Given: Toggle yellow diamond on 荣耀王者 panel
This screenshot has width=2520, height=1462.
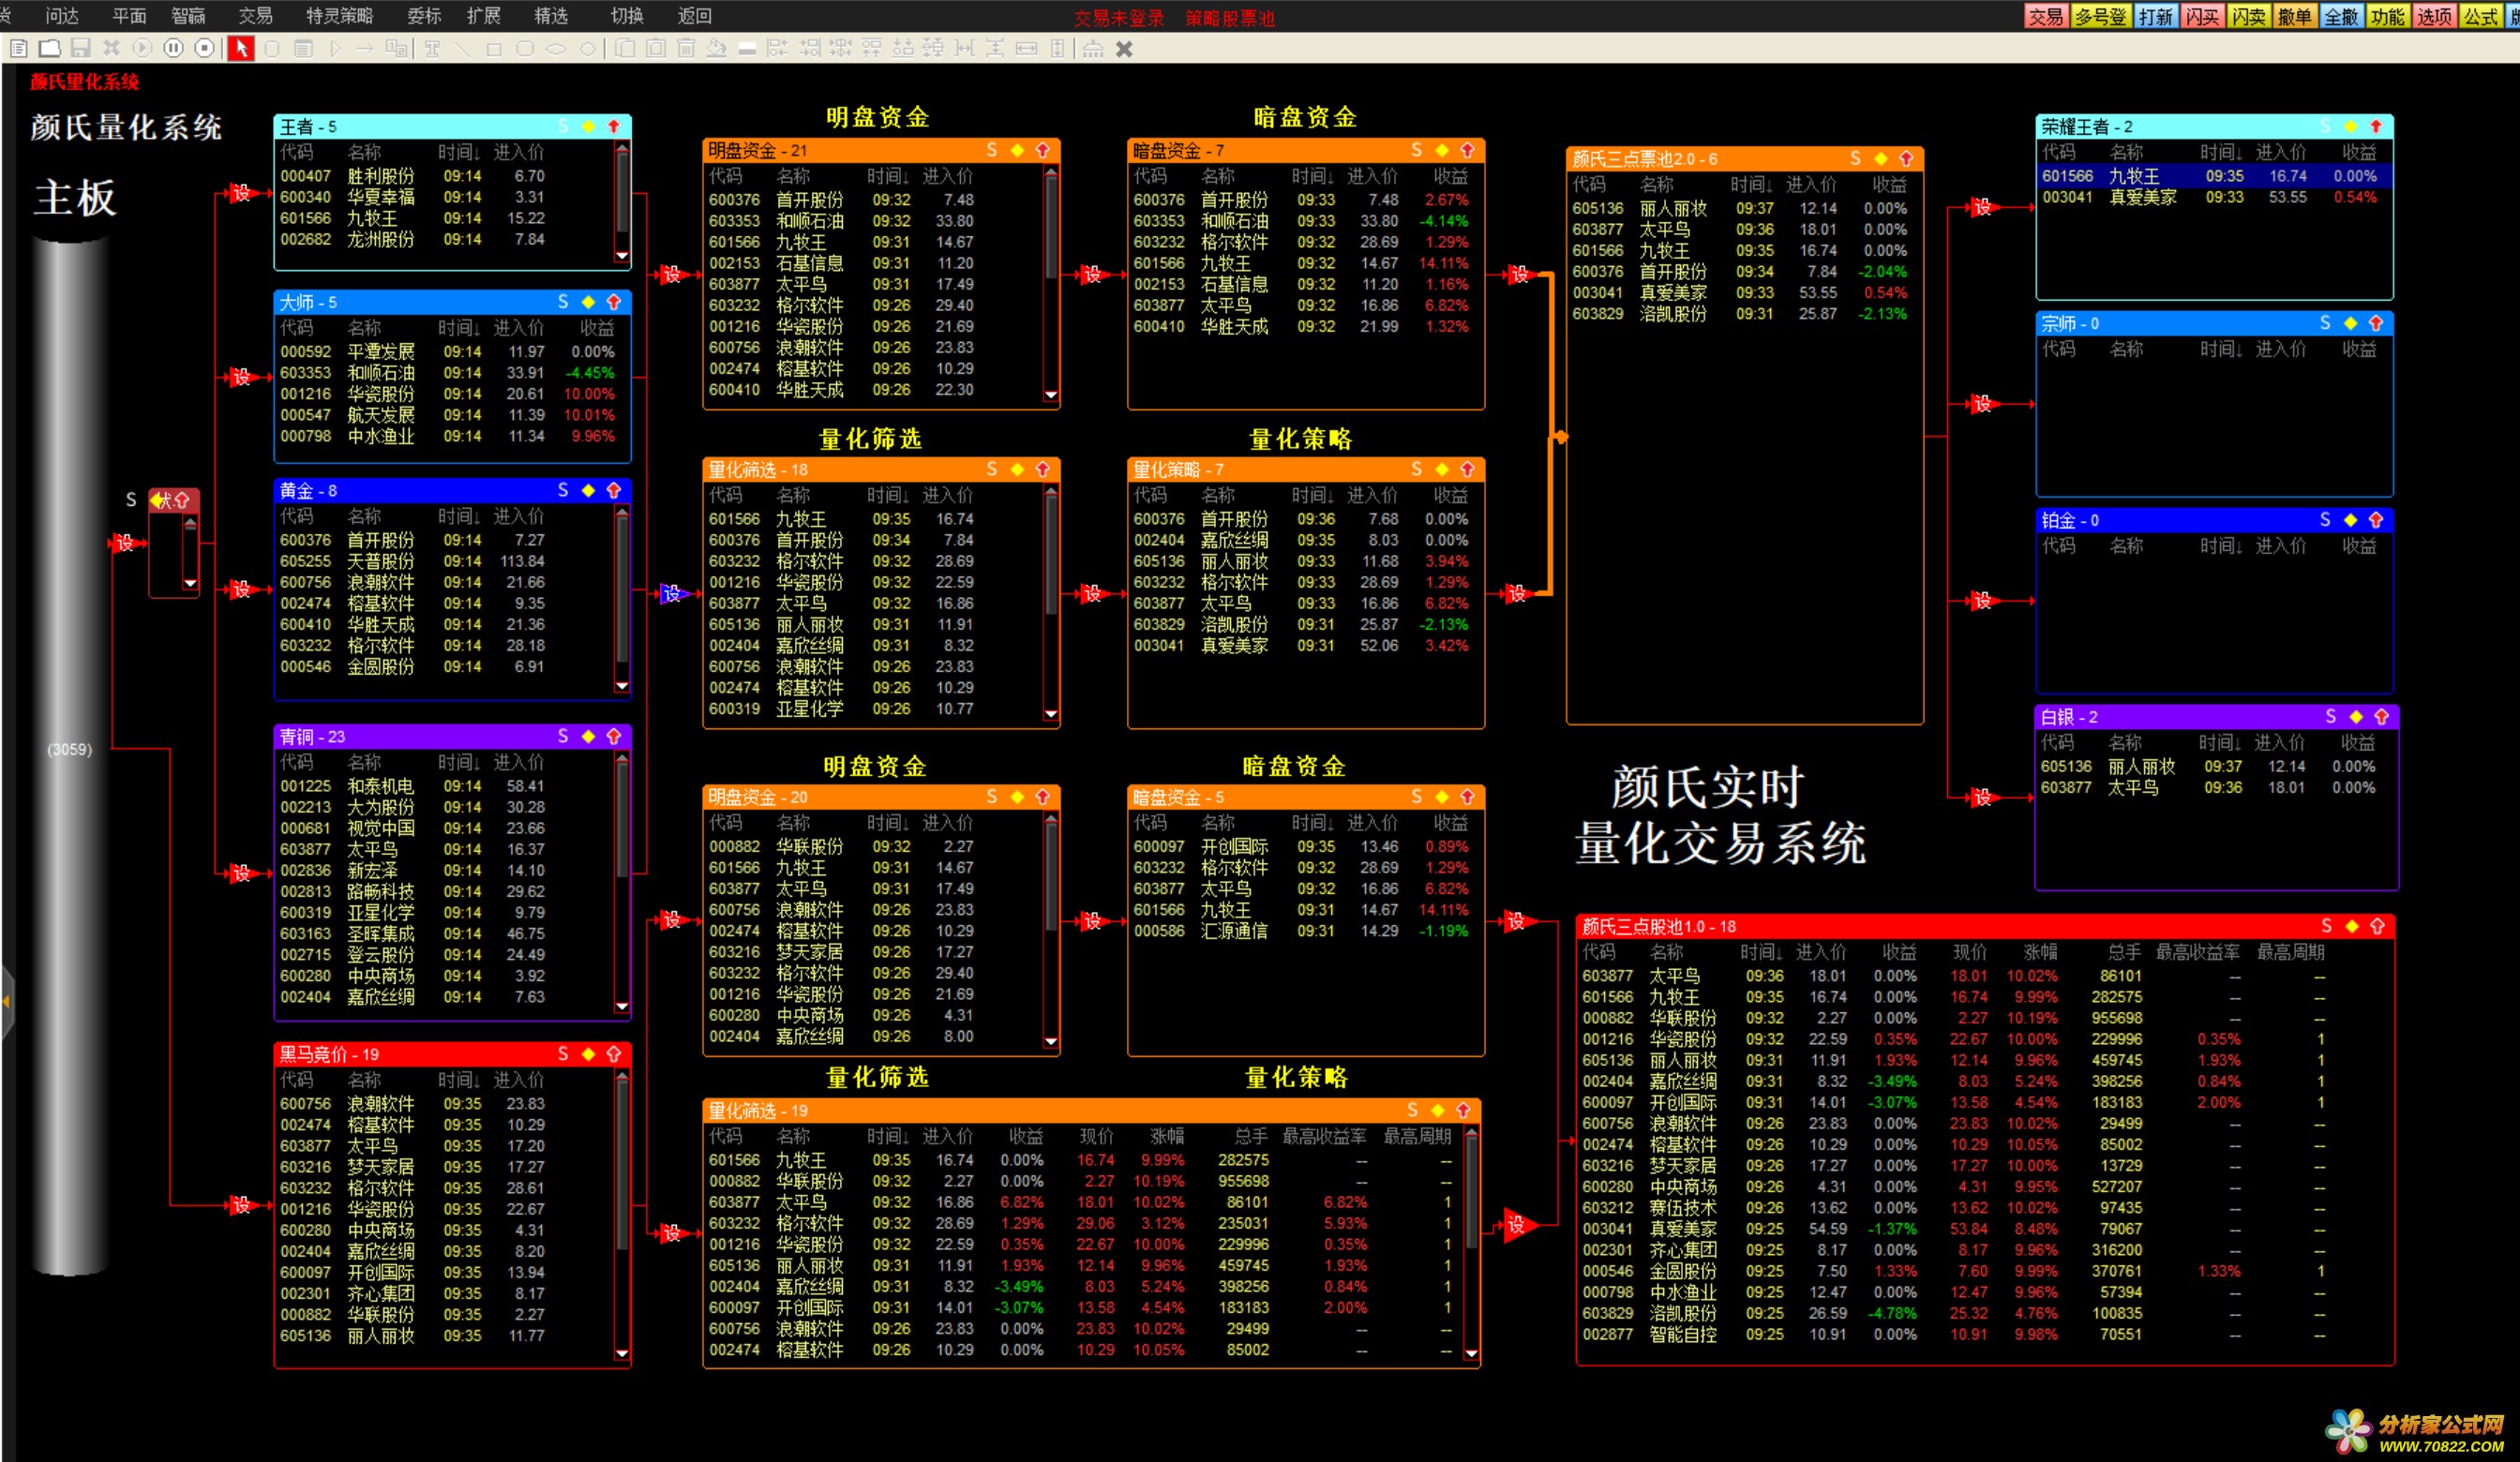Looking at the screenshot, I should (x=2350, y=126).
